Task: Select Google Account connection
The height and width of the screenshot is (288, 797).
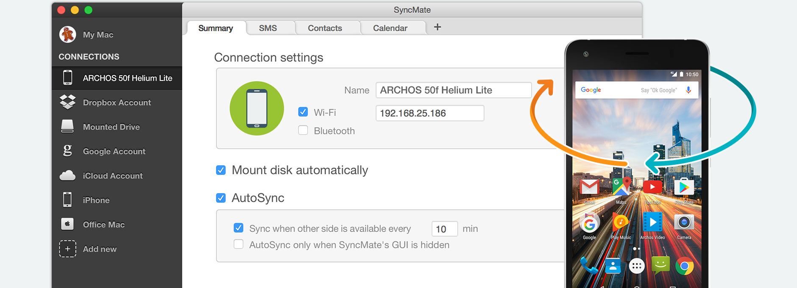Action: click(117, 151)
